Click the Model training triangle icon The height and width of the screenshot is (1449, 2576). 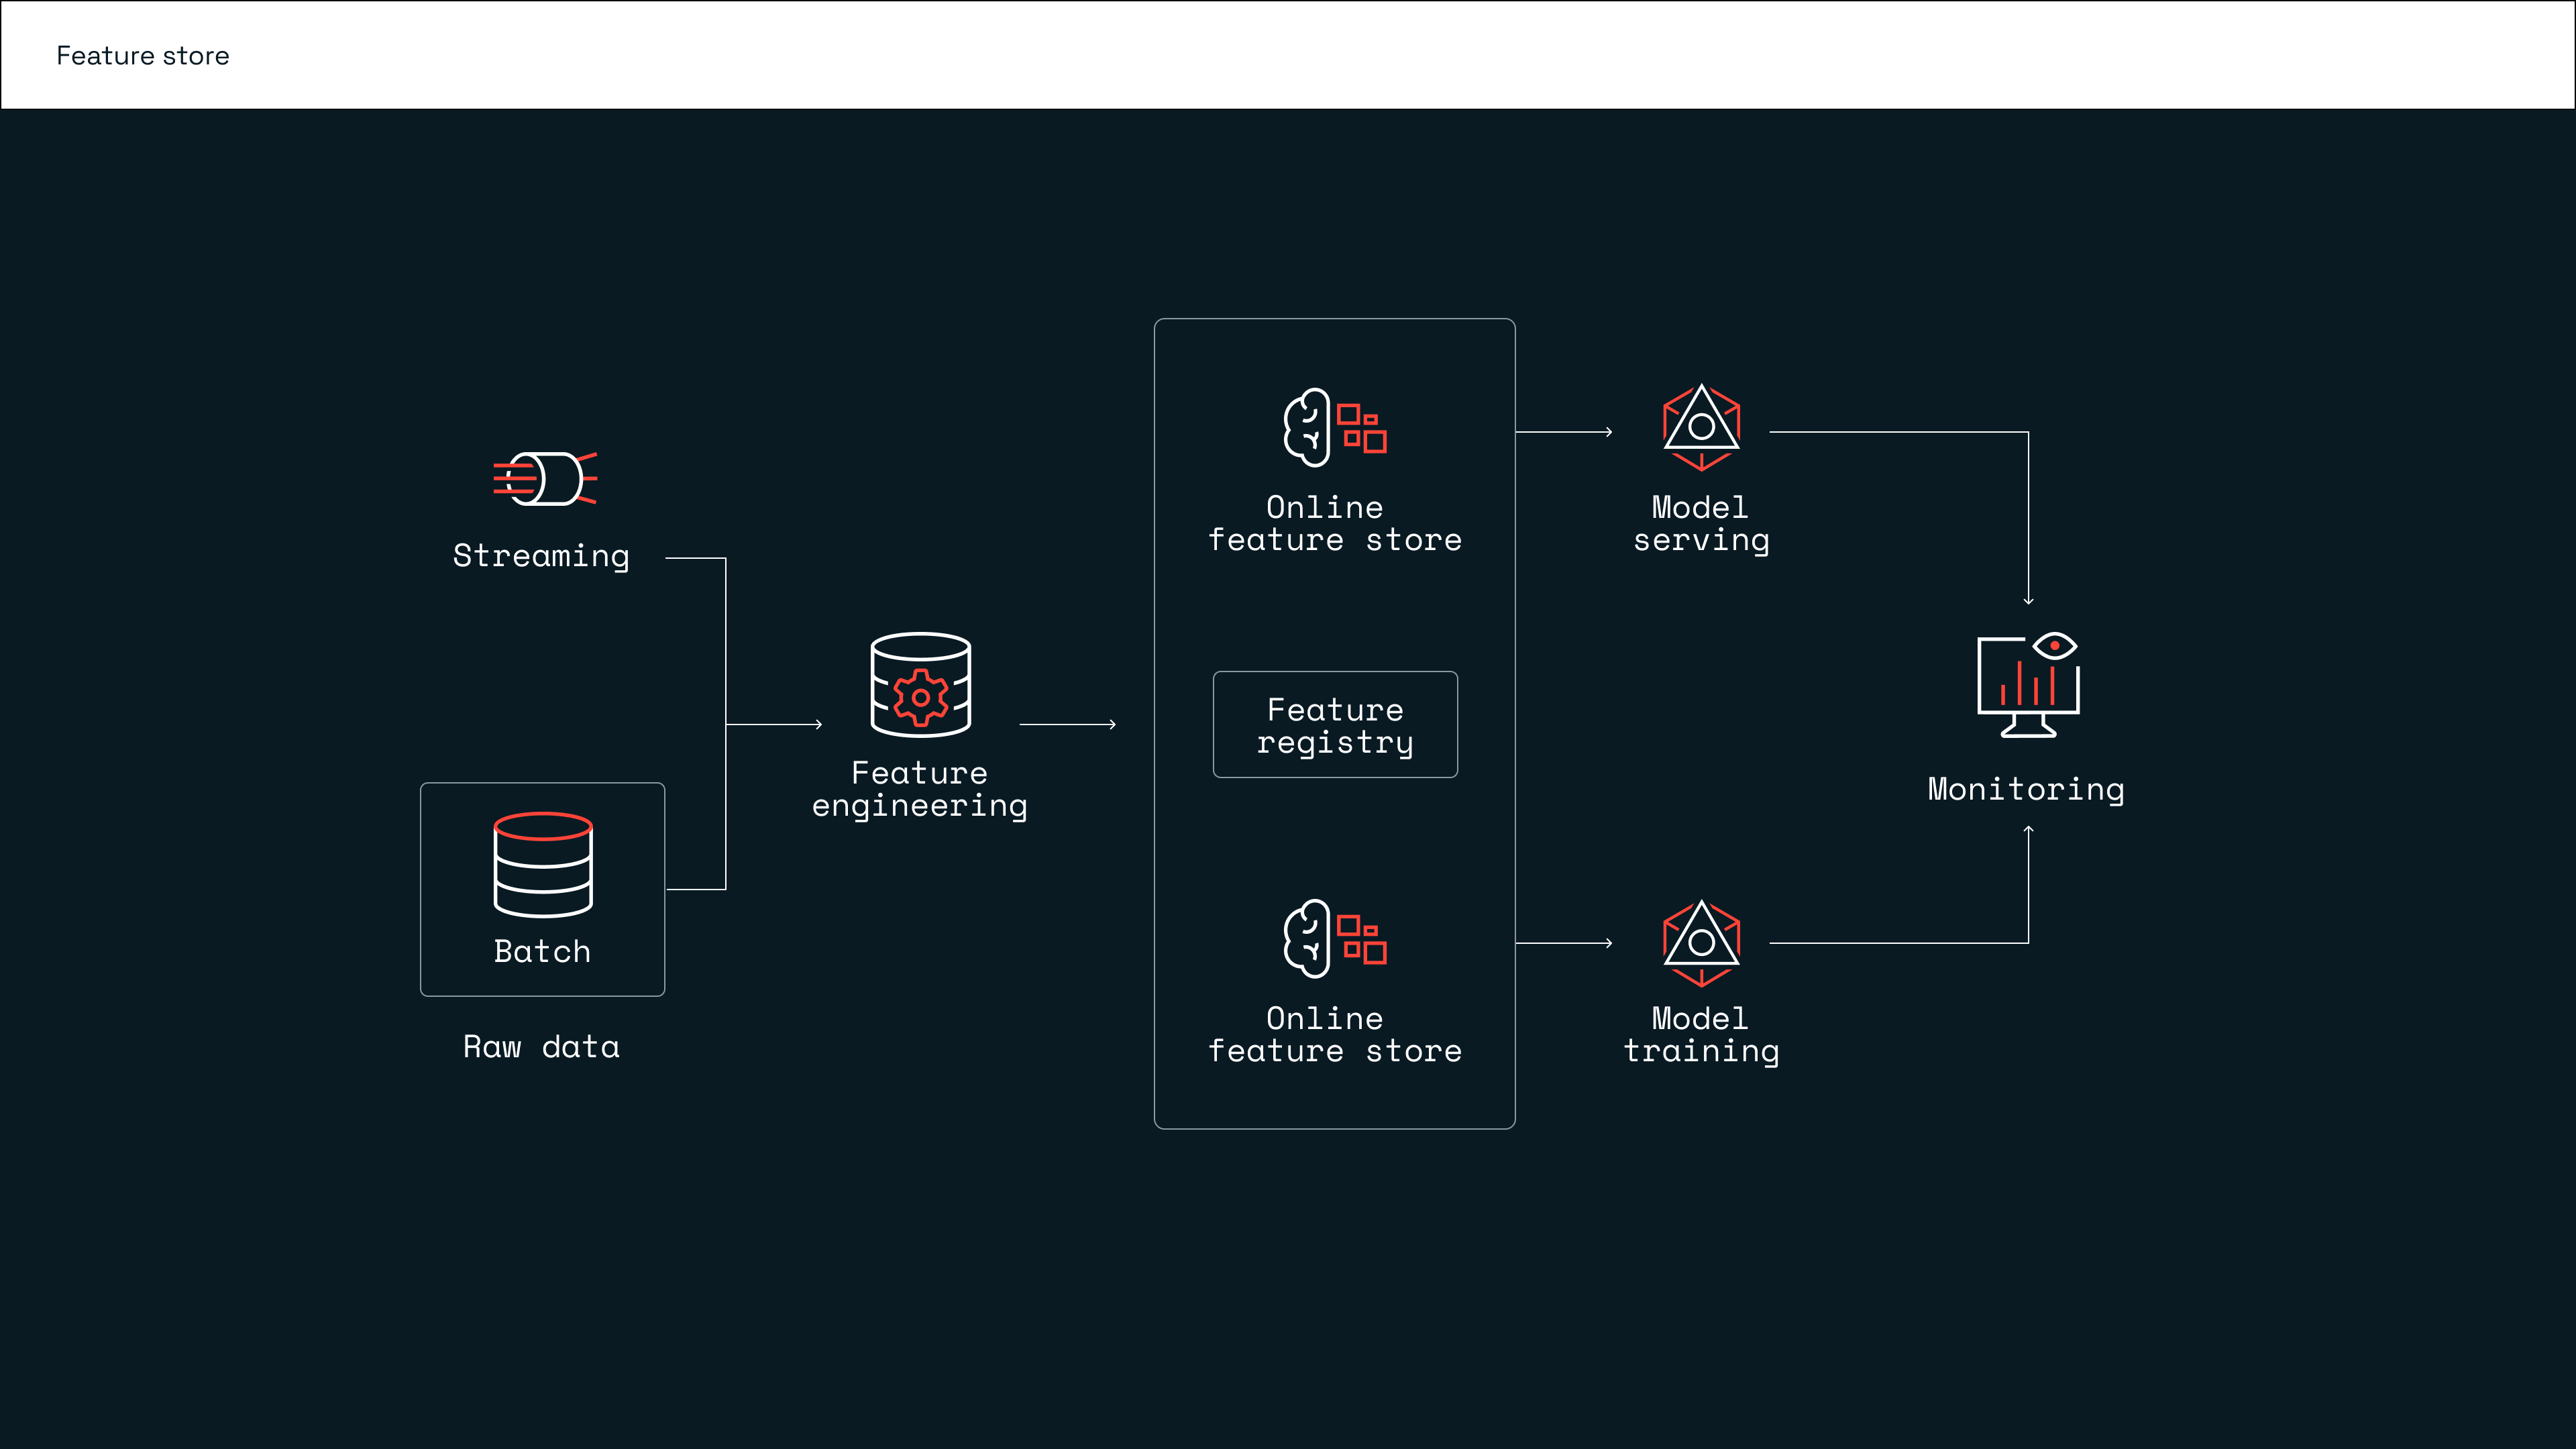point(1701,942)
